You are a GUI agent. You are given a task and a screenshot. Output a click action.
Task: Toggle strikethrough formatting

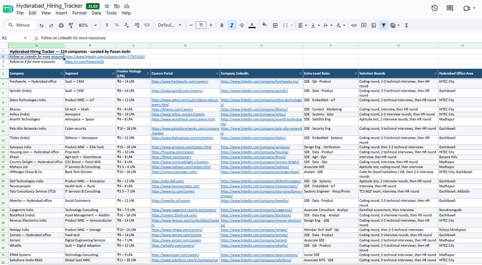pyautogui.click(x=241, y=25)
